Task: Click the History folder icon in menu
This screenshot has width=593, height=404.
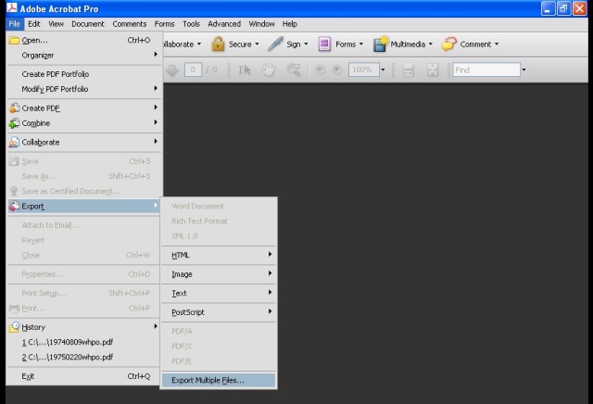Action: pyautogui.click(x=14, y=327)
